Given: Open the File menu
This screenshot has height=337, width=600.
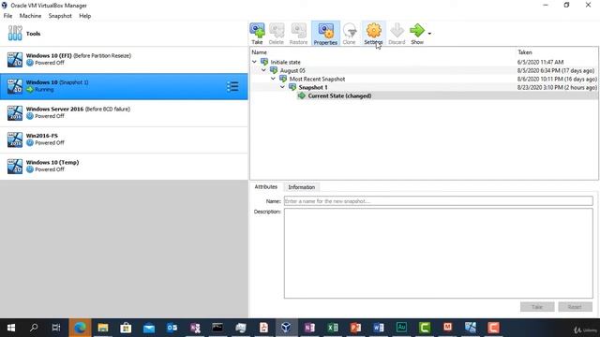Looking at the screenshot, I should click(x=8, y=16).
